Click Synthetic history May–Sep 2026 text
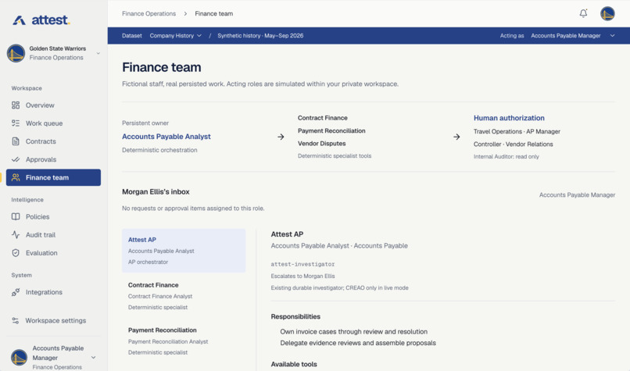The width and height of the screenshot is (630, 371). (x=260, y=36)
